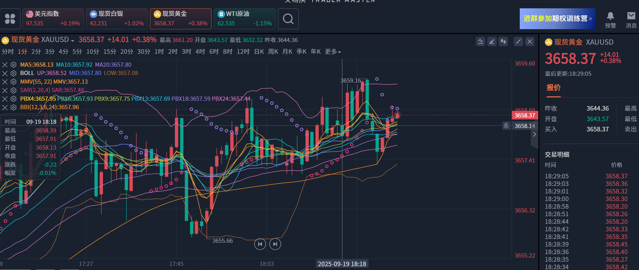The height and width of the screenshot is (270, 639).
Task: Click the 交易明细 heading
Action: [x=557, y=155]
